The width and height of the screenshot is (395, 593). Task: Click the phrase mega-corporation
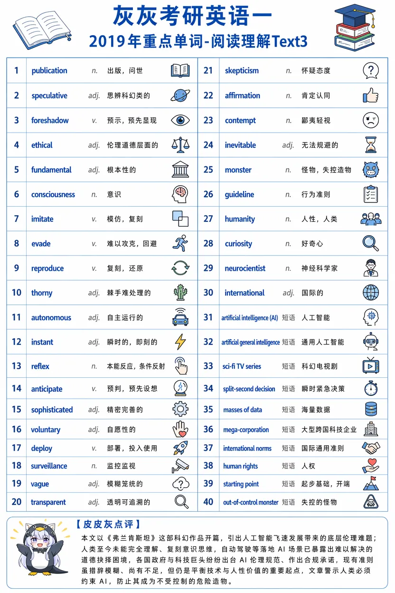pos(246,430)
